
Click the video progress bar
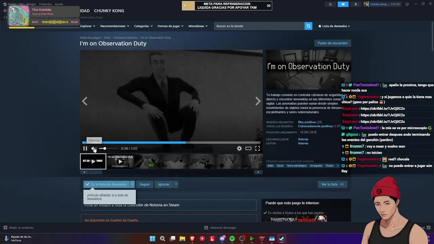tap(171, 143)
